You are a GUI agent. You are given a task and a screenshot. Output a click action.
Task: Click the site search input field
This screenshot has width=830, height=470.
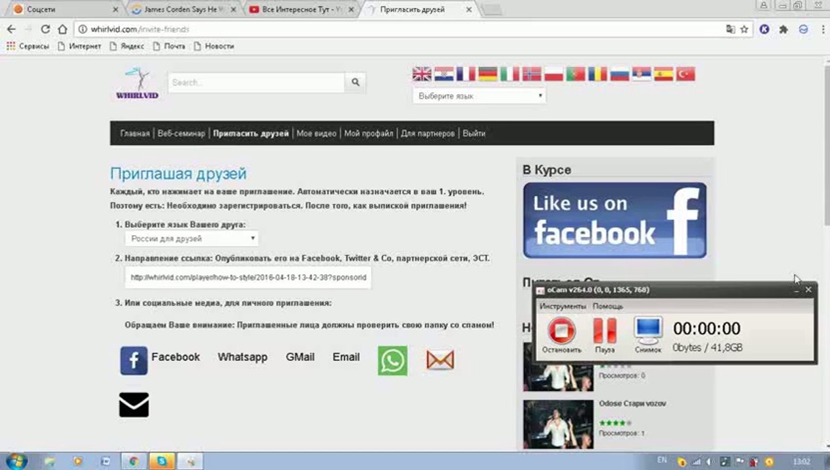(x=256, y=82)
